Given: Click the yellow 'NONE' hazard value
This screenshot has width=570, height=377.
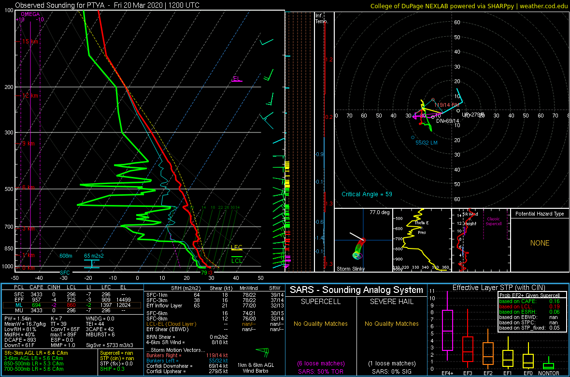Looking at the screenshot, I should click(x=540, y=243).
